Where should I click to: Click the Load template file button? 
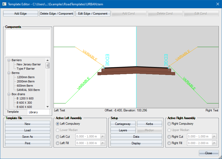(x=28, y=130)
